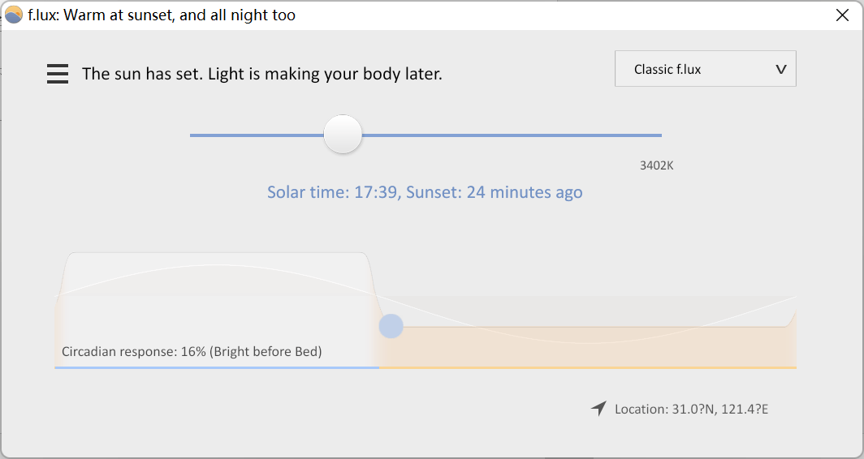Click the blue current-time dot on graph
The height and width of the screenshot is (459, 864).
pyautogui.click(x=391, y=326)
